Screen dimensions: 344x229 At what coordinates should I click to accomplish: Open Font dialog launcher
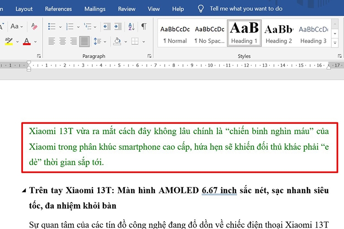(x=39, y=56)
